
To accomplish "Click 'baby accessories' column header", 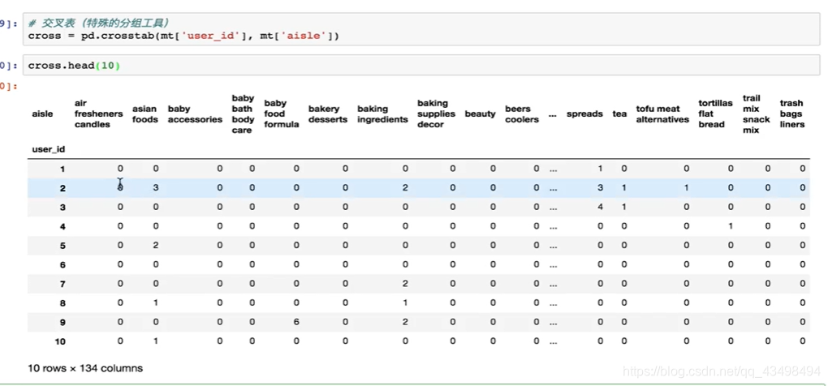I will coord(195,114).
